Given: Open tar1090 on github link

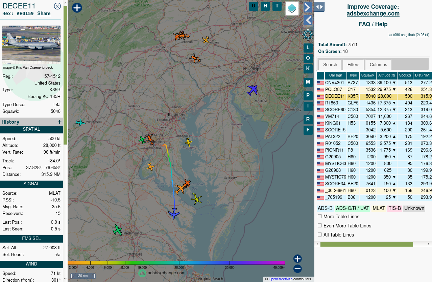Looking at the screenshot, I should (x=409, y=35).
